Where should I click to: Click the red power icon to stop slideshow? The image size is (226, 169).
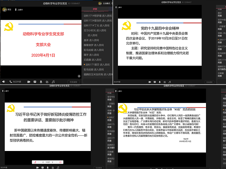60,162
